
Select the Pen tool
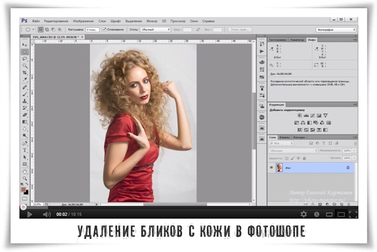click(25, 144)
